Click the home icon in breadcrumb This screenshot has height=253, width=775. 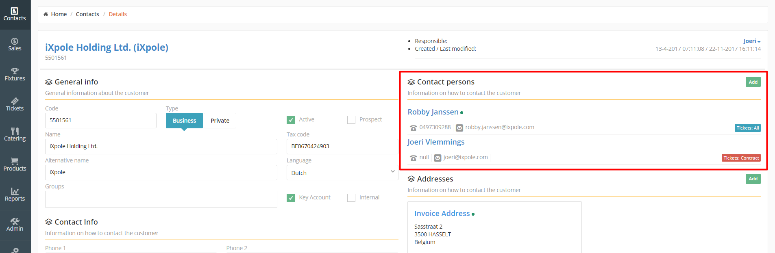[46, 14]
